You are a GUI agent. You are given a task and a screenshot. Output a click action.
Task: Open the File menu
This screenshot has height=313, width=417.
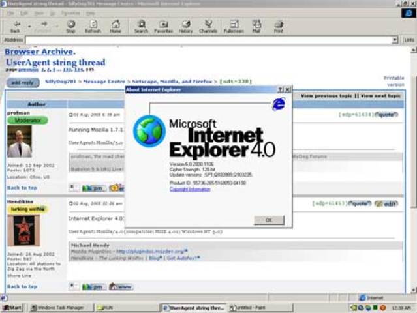tap(10, 13)
